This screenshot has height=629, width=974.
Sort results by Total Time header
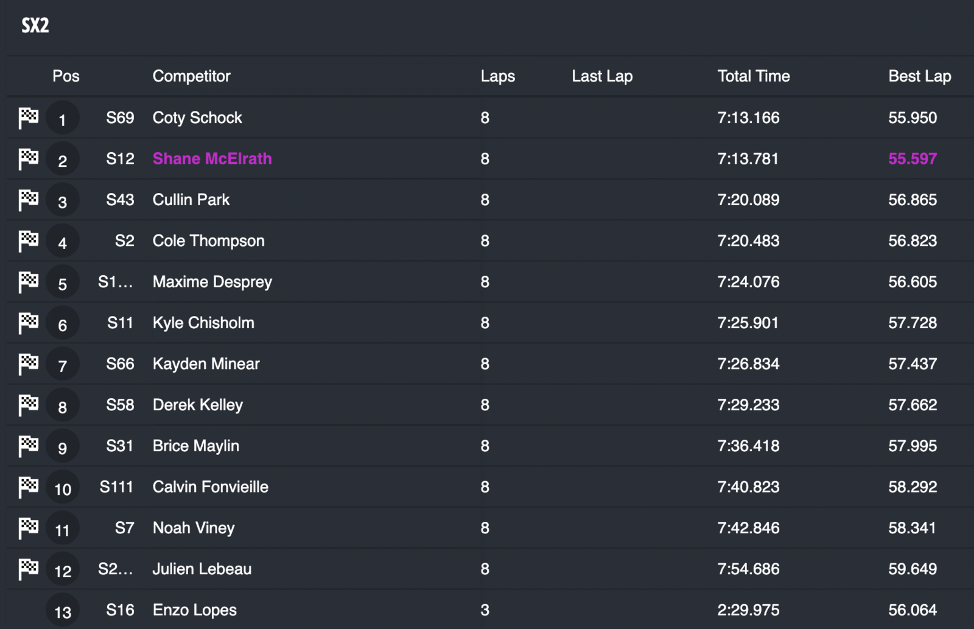[x=753, y=76]
